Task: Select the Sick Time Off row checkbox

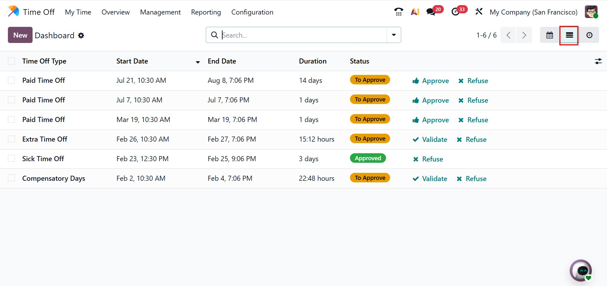Action: click(11, 159)
